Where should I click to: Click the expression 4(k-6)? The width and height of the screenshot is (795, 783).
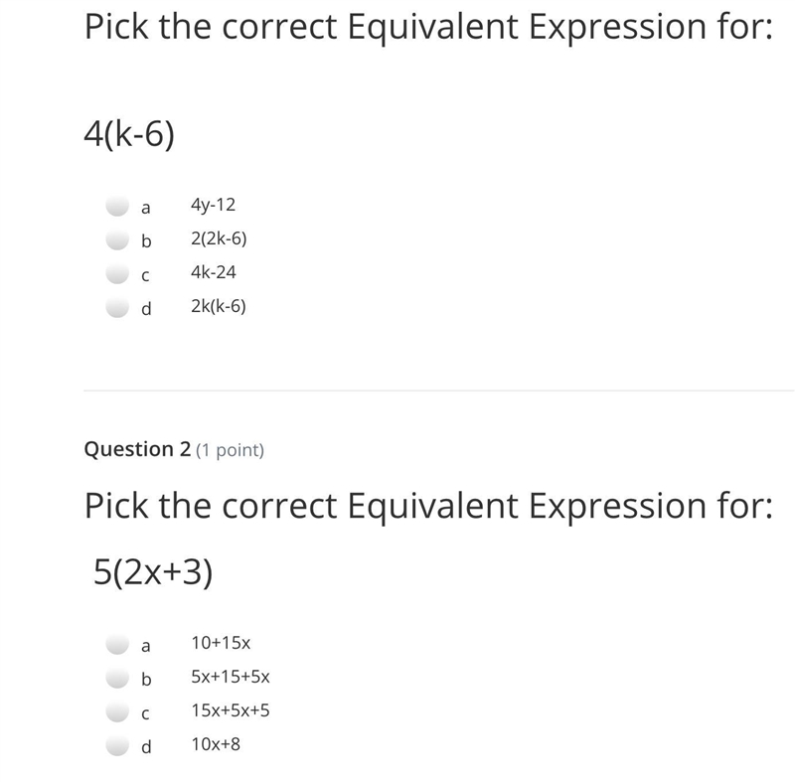pyautogui.click(x=129, y=135)
